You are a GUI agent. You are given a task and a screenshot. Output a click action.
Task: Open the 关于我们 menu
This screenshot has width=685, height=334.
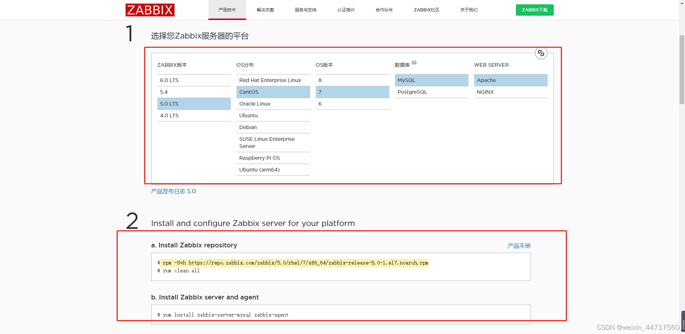(x=469, y=10)
